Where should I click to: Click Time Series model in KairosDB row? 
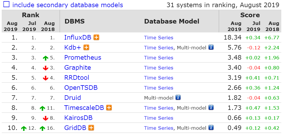coord(159,118)
